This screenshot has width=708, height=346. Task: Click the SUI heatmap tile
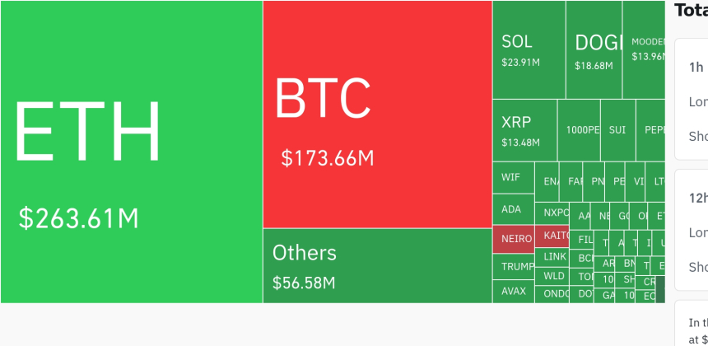click(617, 130)
